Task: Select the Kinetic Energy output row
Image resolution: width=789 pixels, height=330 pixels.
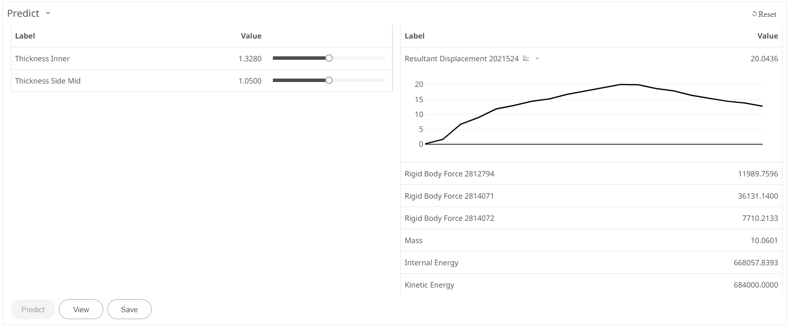Action: click(x=591, y=285)
